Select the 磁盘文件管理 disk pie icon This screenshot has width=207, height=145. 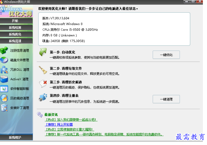(x=4, y=60)
